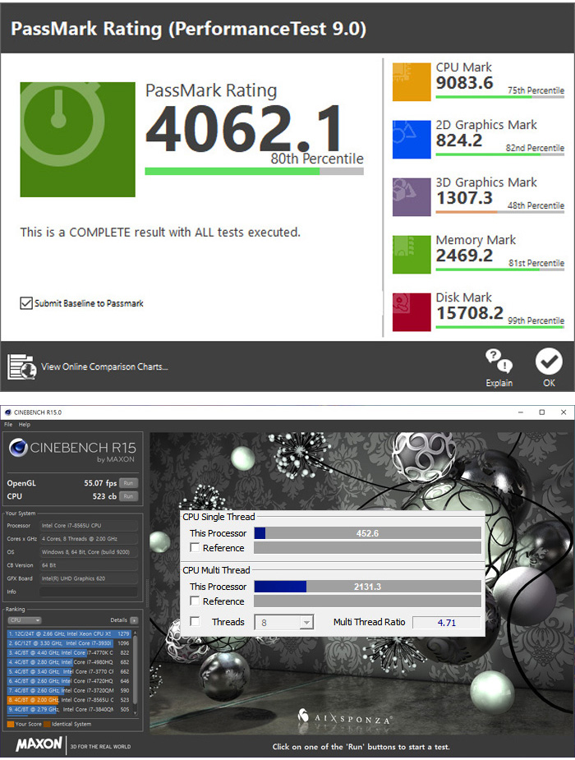Click the Your Score orange legend swatch
Viewport: 575px width, 760px height.
[x=11, y=724]
